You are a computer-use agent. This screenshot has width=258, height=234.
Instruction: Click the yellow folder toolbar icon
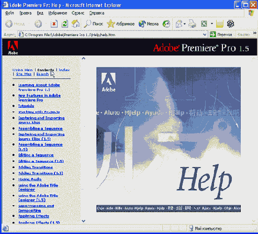click(220, 24)
